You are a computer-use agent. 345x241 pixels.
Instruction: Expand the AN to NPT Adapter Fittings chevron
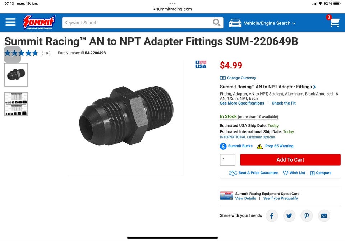(x=315, y=87)
